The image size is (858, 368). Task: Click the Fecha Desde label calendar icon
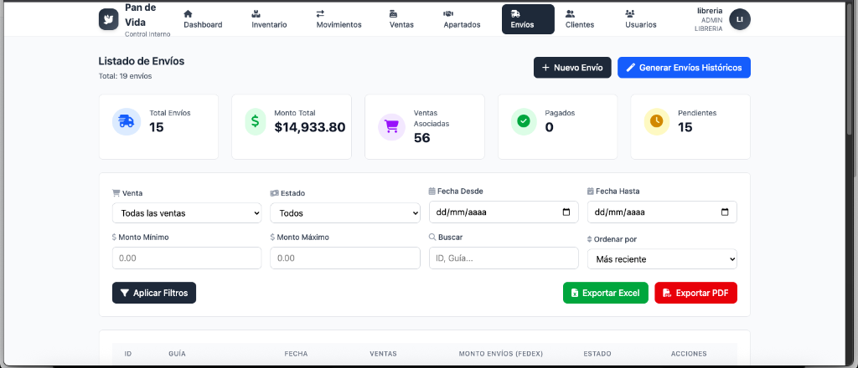(x=432, y=191)
